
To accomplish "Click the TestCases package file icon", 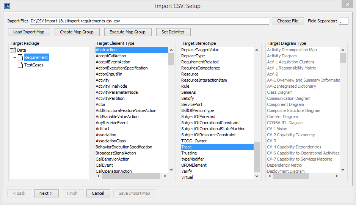I will 20,65.
